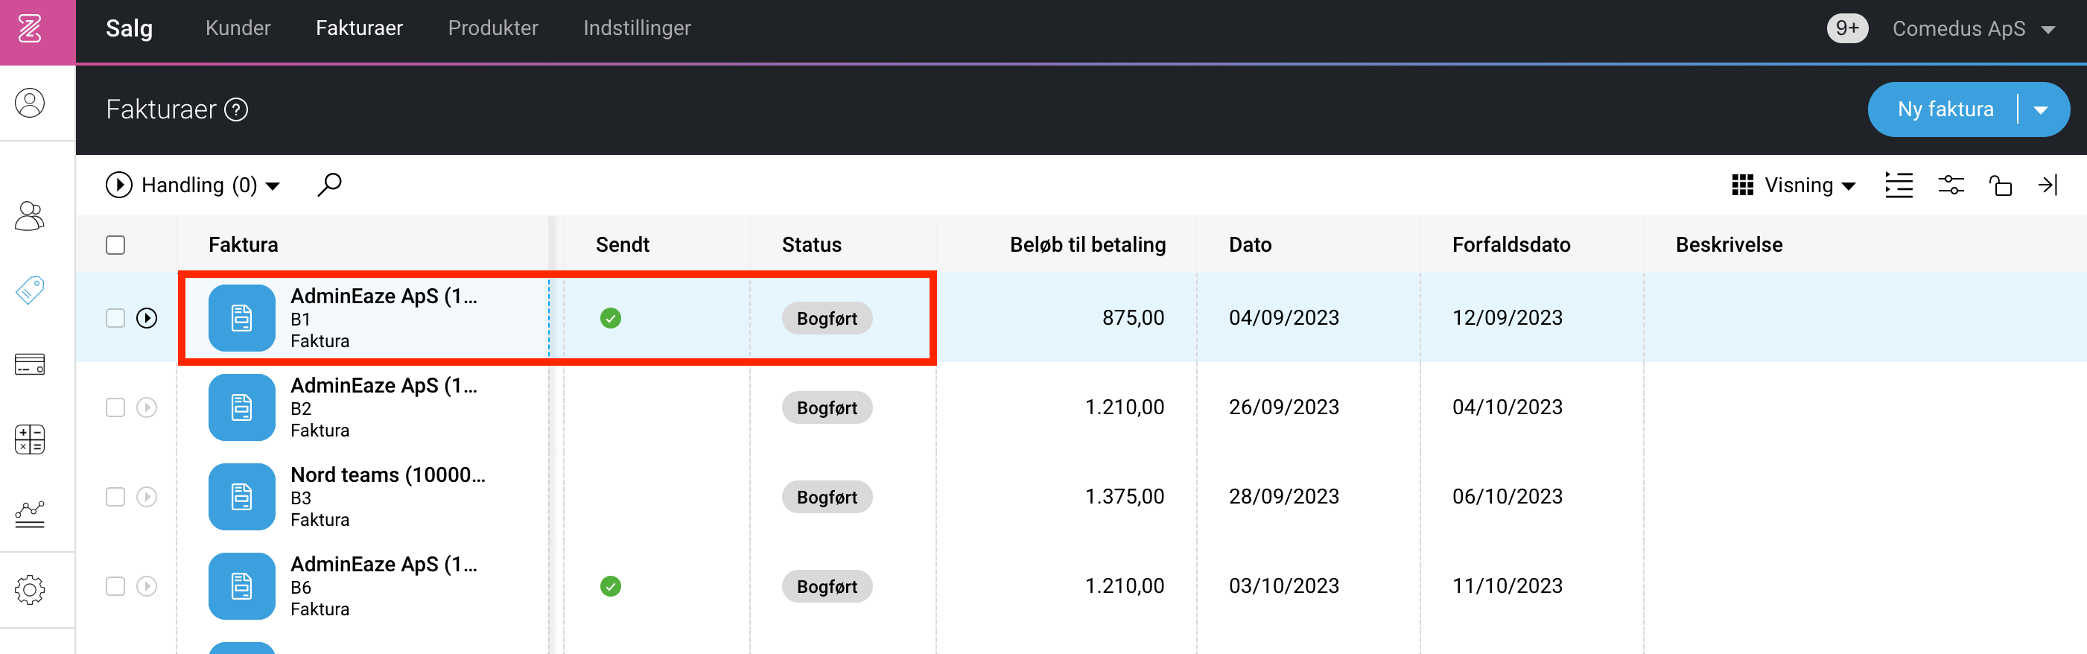Expand the Ny faktura dropdown arrow
The width and height of the screenshot is (2087, 654).
(x=2041, y=109)
